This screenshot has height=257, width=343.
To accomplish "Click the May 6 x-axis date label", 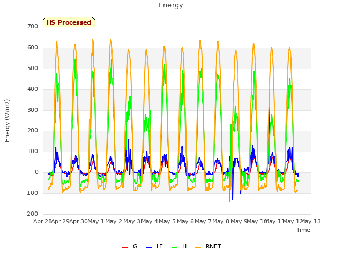I will pos(185,221).
